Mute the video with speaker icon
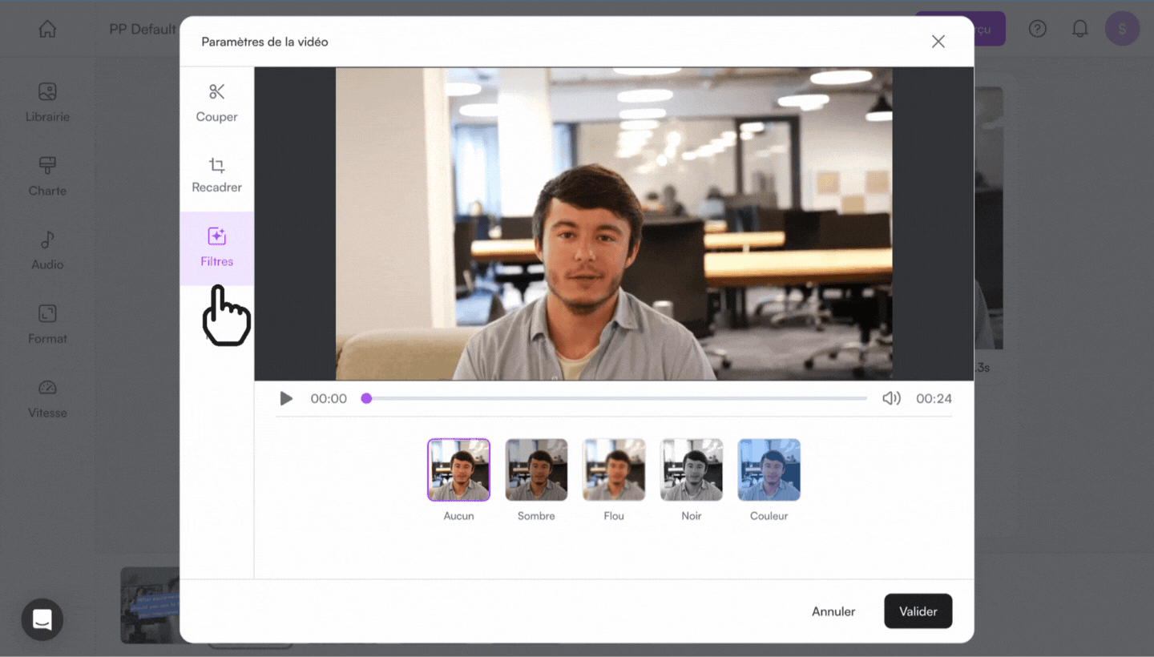Viewport: 1154px width, 657px height. [891, 398]
